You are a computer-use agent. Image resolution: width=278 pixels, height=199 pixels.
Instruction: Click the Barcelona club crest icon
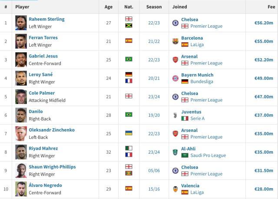click(175, 41)
